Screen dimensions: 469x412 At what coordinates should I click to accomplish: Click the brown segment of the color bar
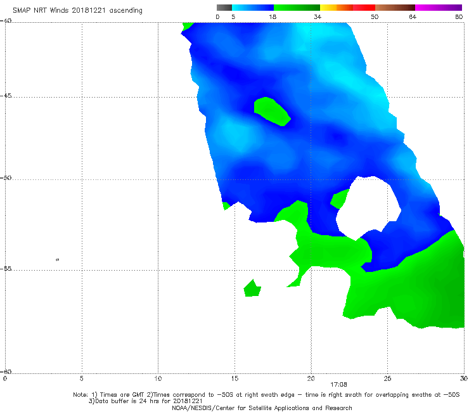coord(395,8)
